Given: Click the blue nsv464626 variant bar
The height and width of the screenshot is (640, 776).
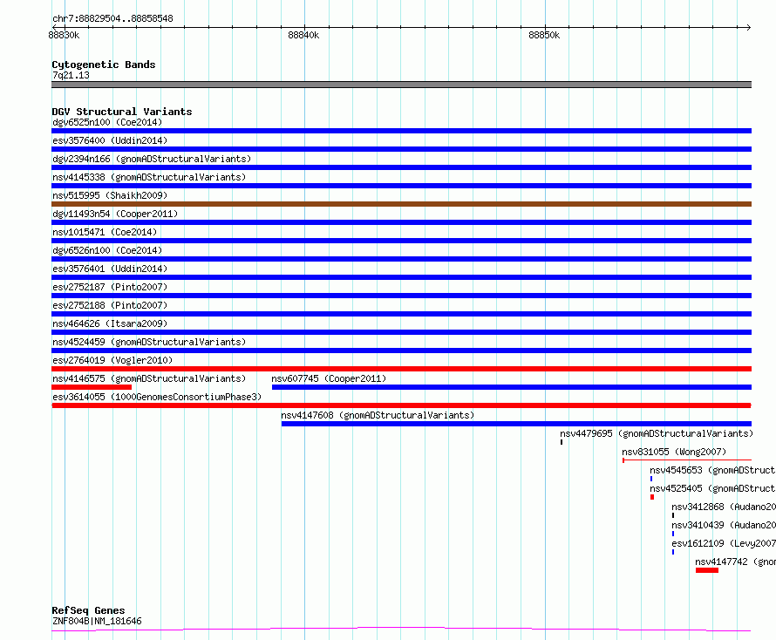Looking at the screenshot, I should [401, 332].
